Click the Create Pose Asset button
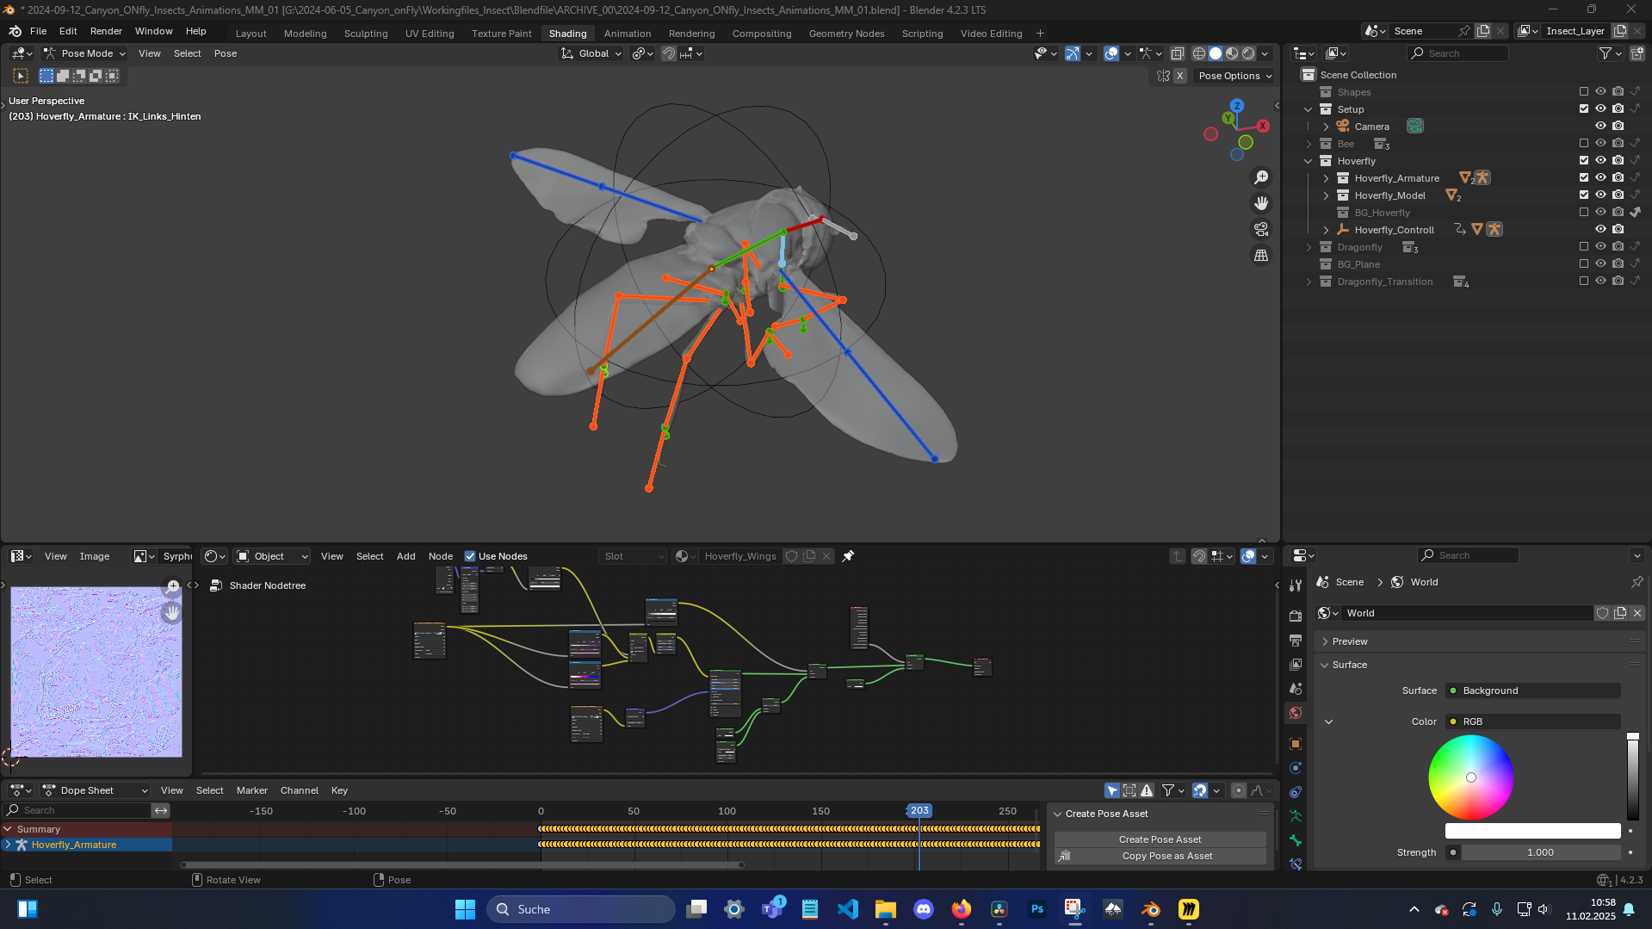 tap(1160, 839)
